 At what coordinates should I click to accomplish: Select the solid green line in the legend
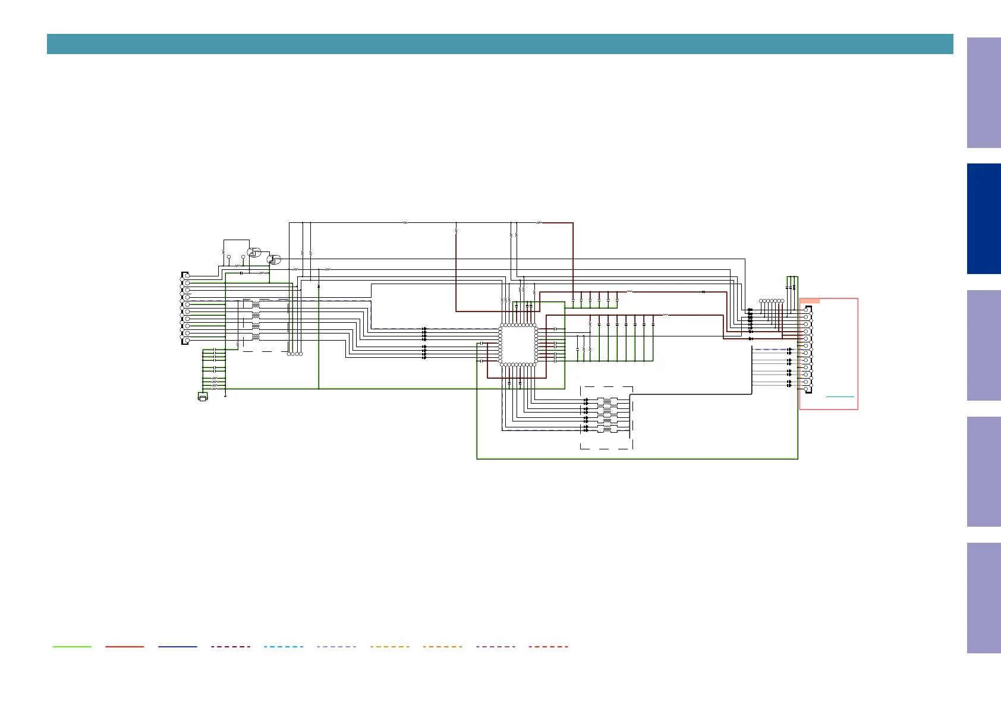(72, 646)
